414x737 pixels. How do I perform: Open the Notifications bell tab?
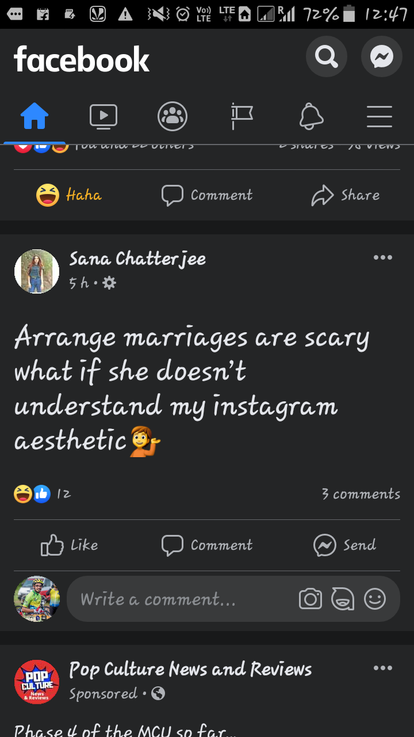click(311, 116)
